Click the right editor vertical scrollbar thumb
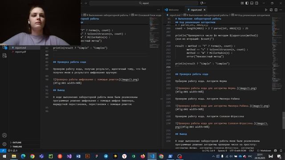 pos(284,120)
